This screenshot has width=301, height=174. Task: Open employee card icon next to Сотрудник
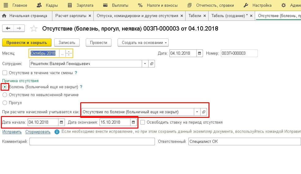[x=152, y=64]
